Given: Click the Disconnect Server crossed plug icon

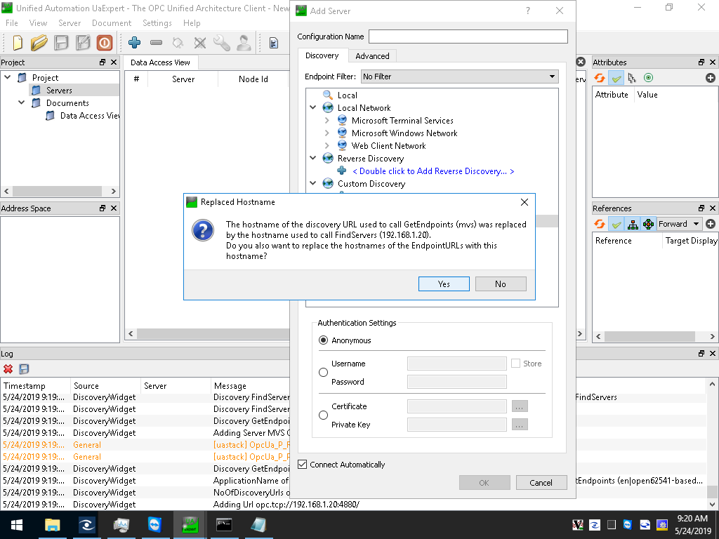Looking at the screenshot, I should click(x=200, y=43).
